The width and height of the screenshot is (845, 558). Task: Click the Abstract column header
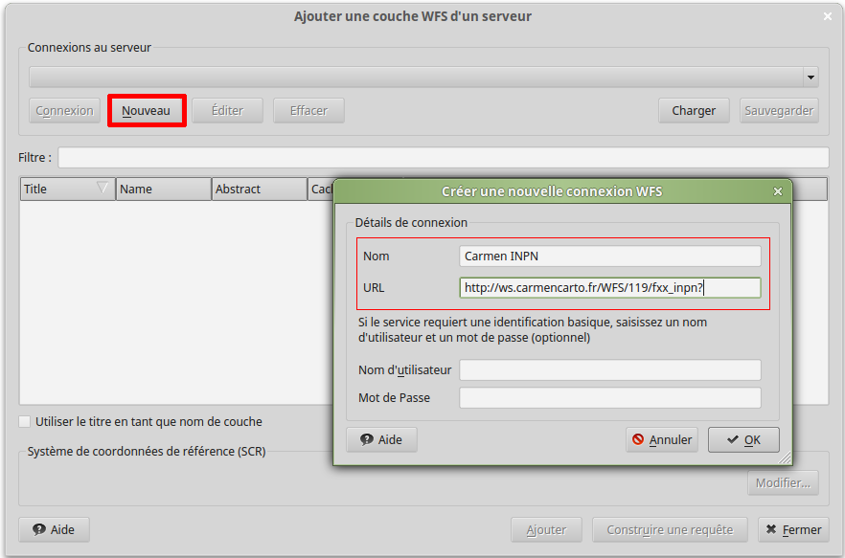(x=259, y=189)
